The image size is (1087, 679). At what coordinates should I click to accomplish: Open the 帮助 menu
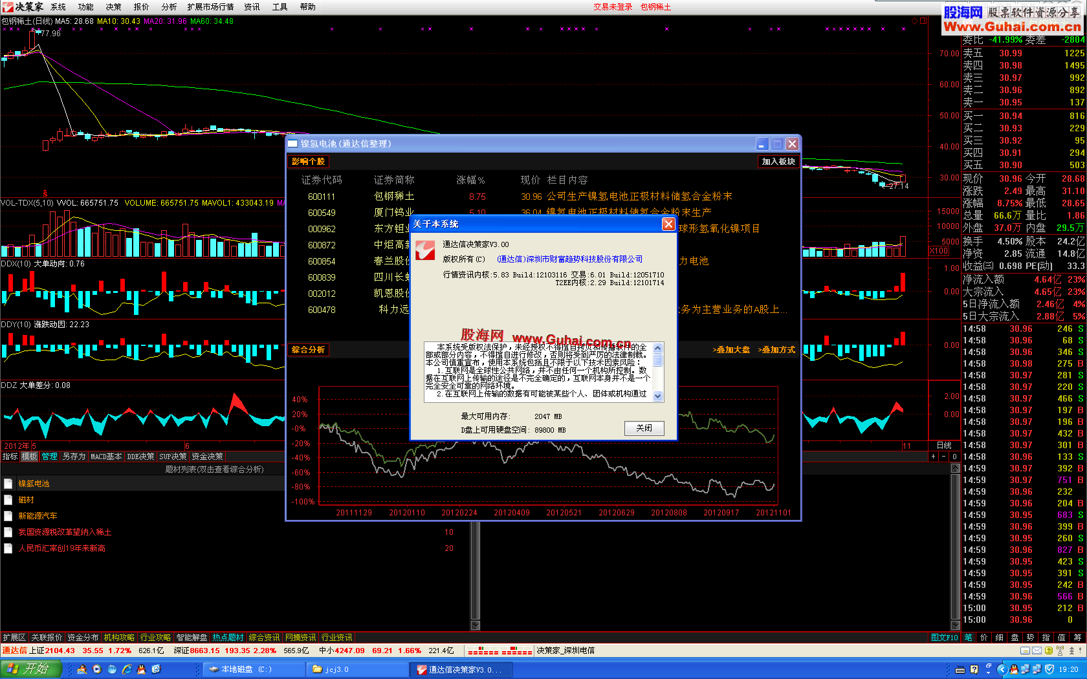click(308, 7)
